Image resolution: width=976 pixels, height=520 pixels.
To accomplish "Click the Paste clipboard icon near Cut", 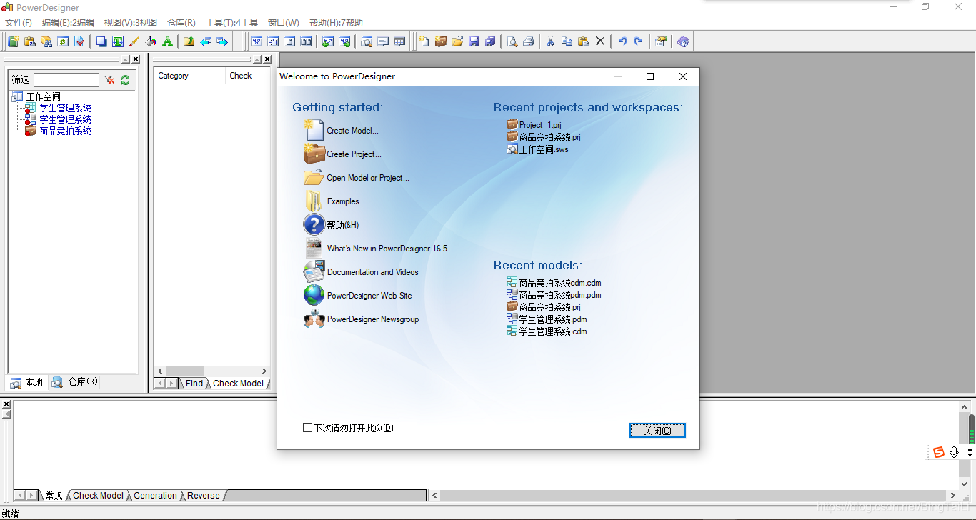I will point(583,41).
